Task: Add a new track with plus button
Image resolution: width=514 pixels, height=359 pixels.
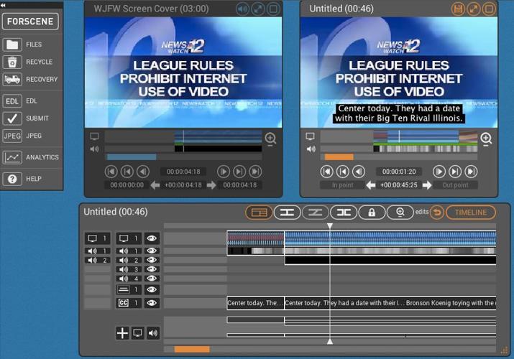Action: coord(123,333)
